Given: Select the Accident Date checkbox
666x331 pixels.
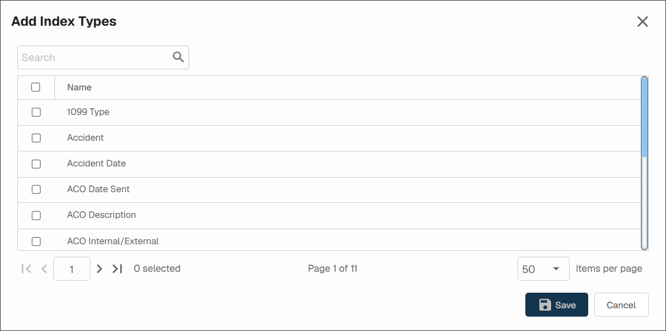Looking at the screenshot, I should point(36,163).
